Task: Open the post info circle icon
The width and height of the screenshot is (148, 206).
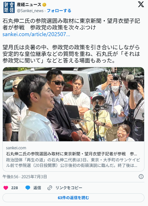Action: point(141,177)
